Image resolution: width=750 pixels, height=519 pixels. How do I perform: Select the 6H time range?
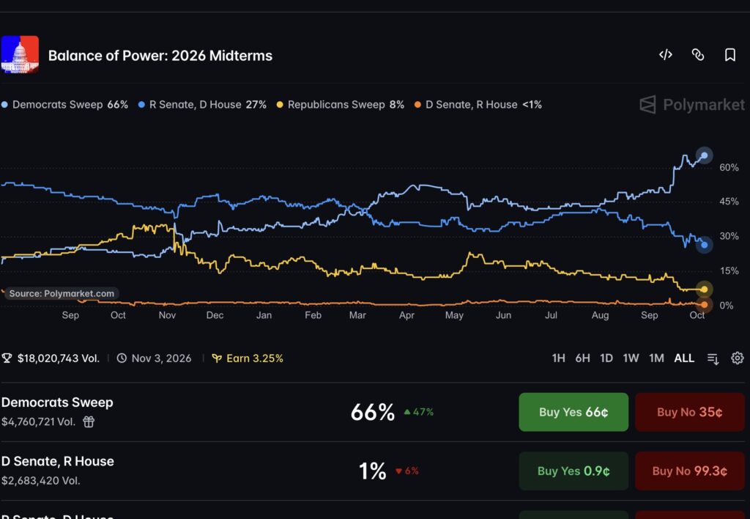click(x=582, y=358)
